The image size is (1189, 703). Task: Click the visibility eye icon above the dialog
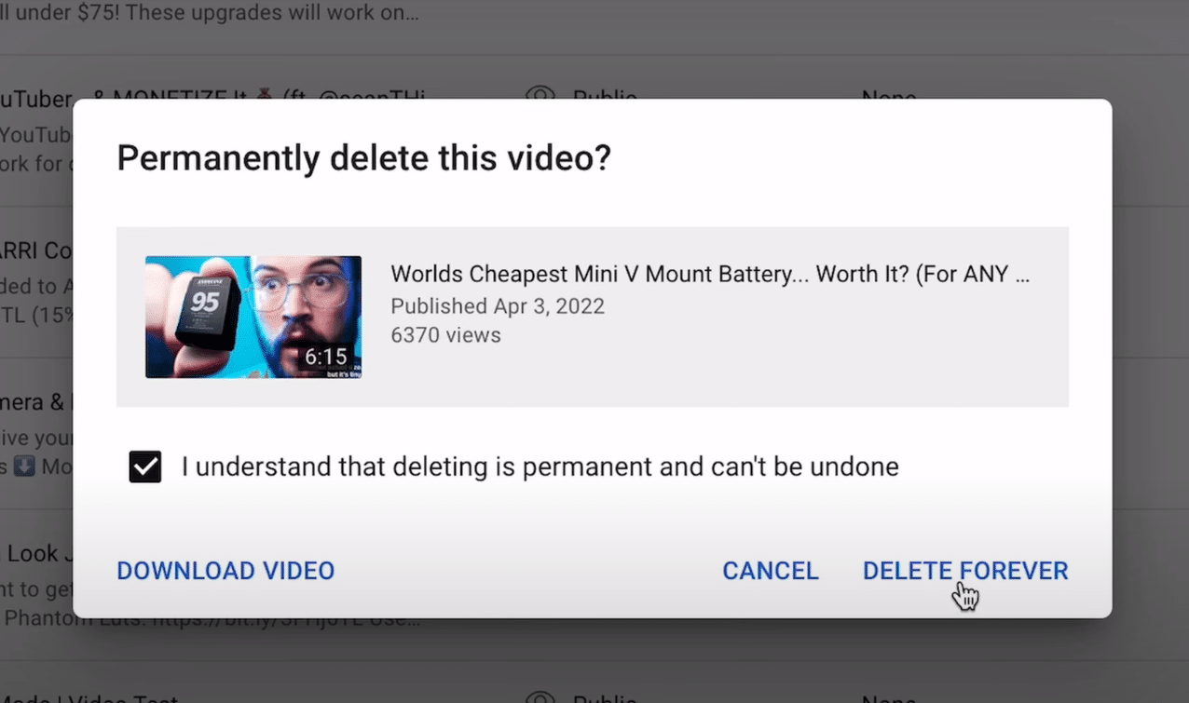(x=540, y=95)
